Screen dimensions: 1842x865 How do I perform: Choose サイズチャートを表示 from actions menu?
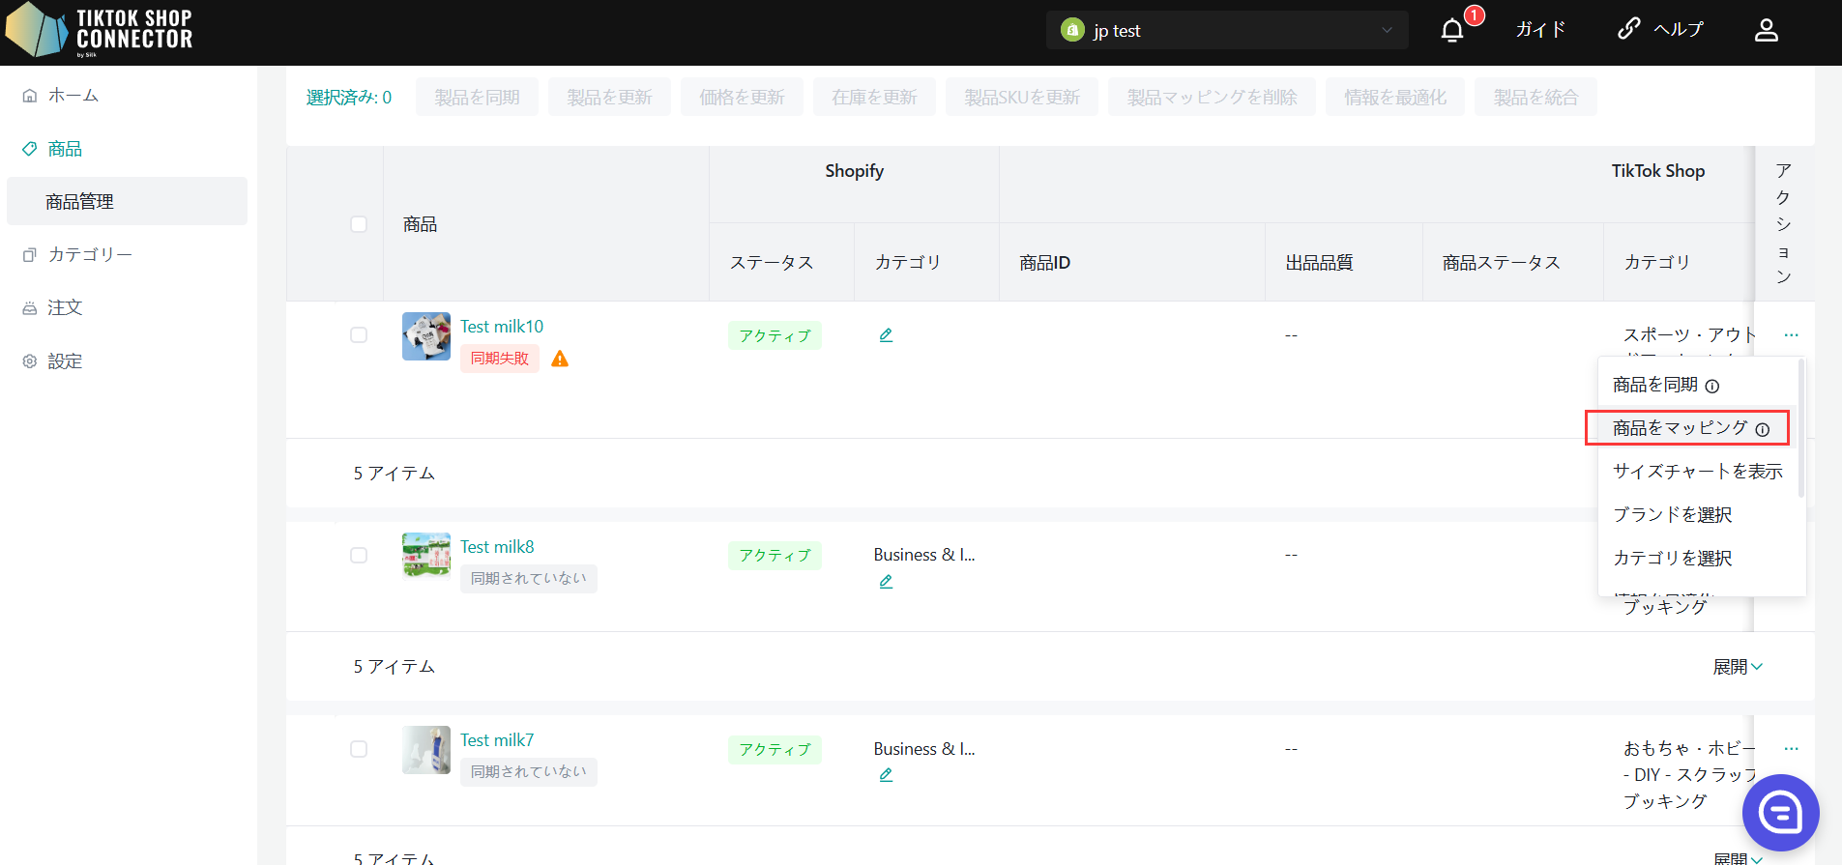(1698, 472)
